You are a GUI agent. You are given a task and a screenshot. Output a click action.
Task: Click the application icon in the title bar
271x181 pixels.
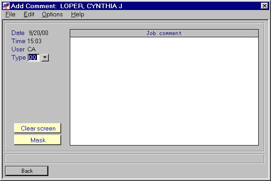[x=6, y=6]
